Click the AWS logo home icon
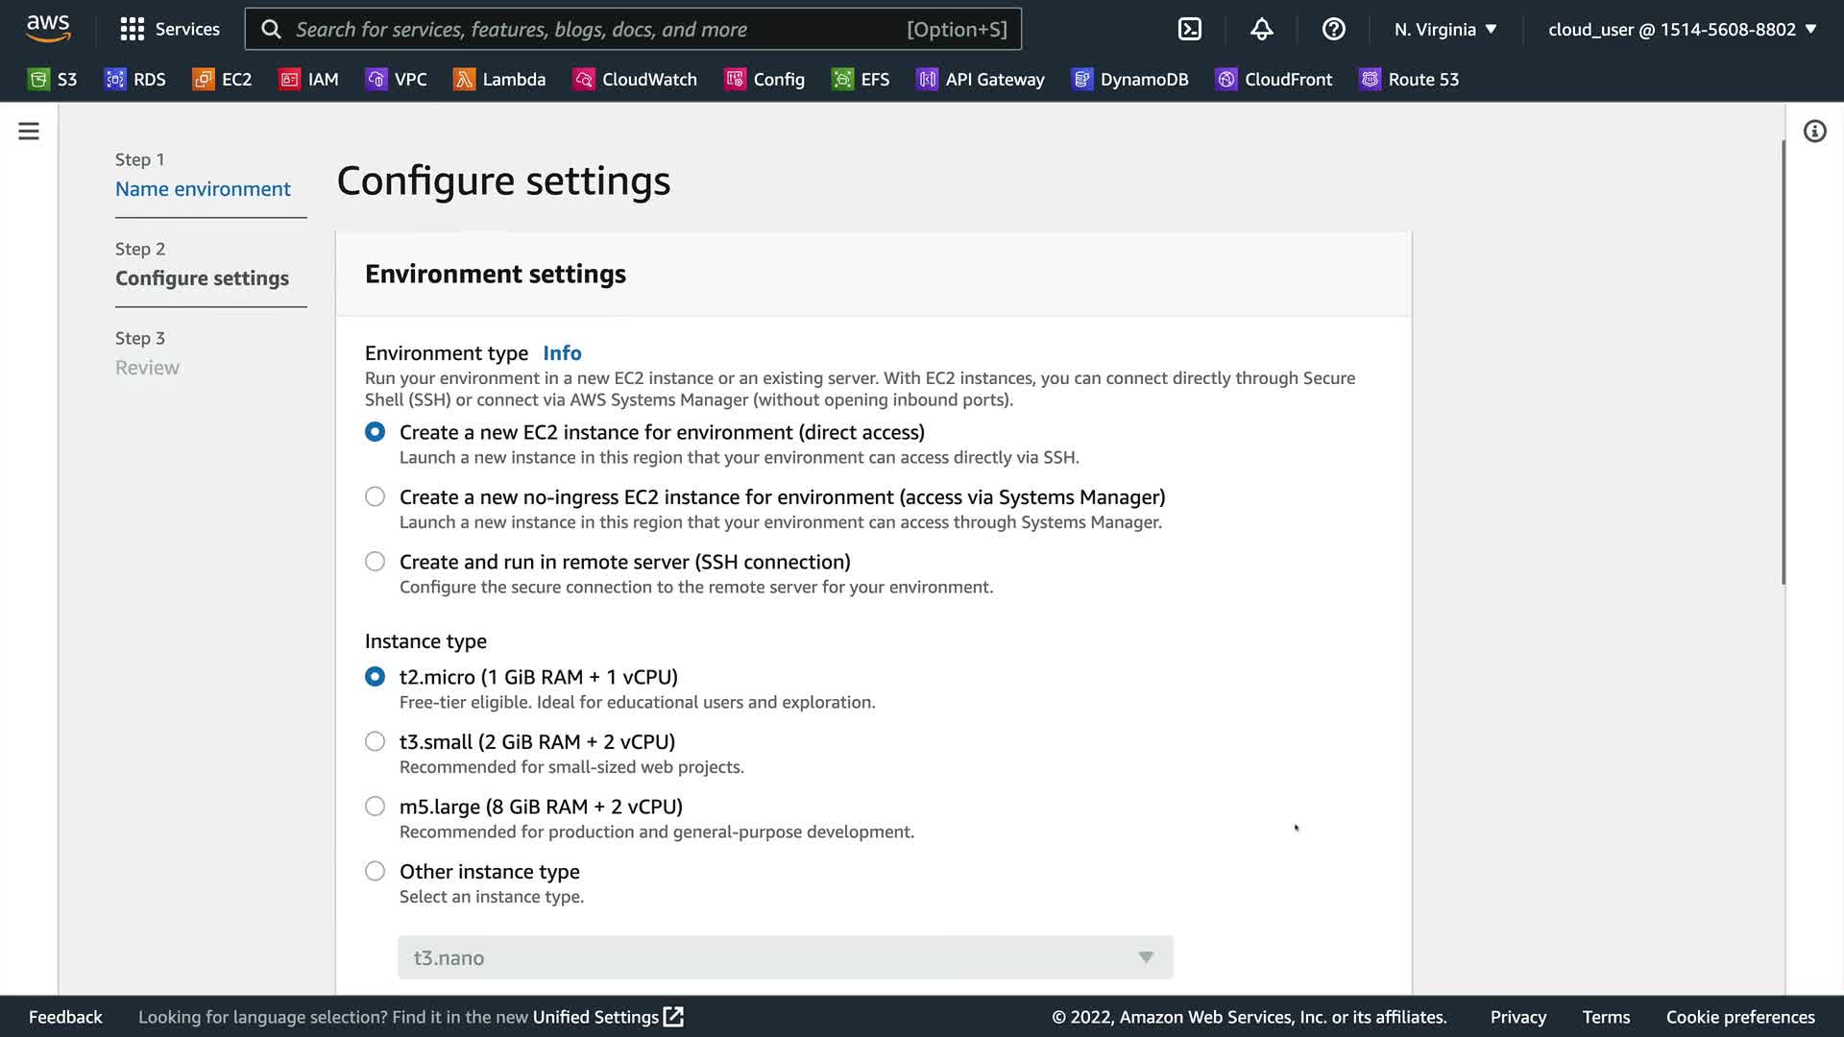The height and width of the screenshot is (1037, 1844). point(48,29)
